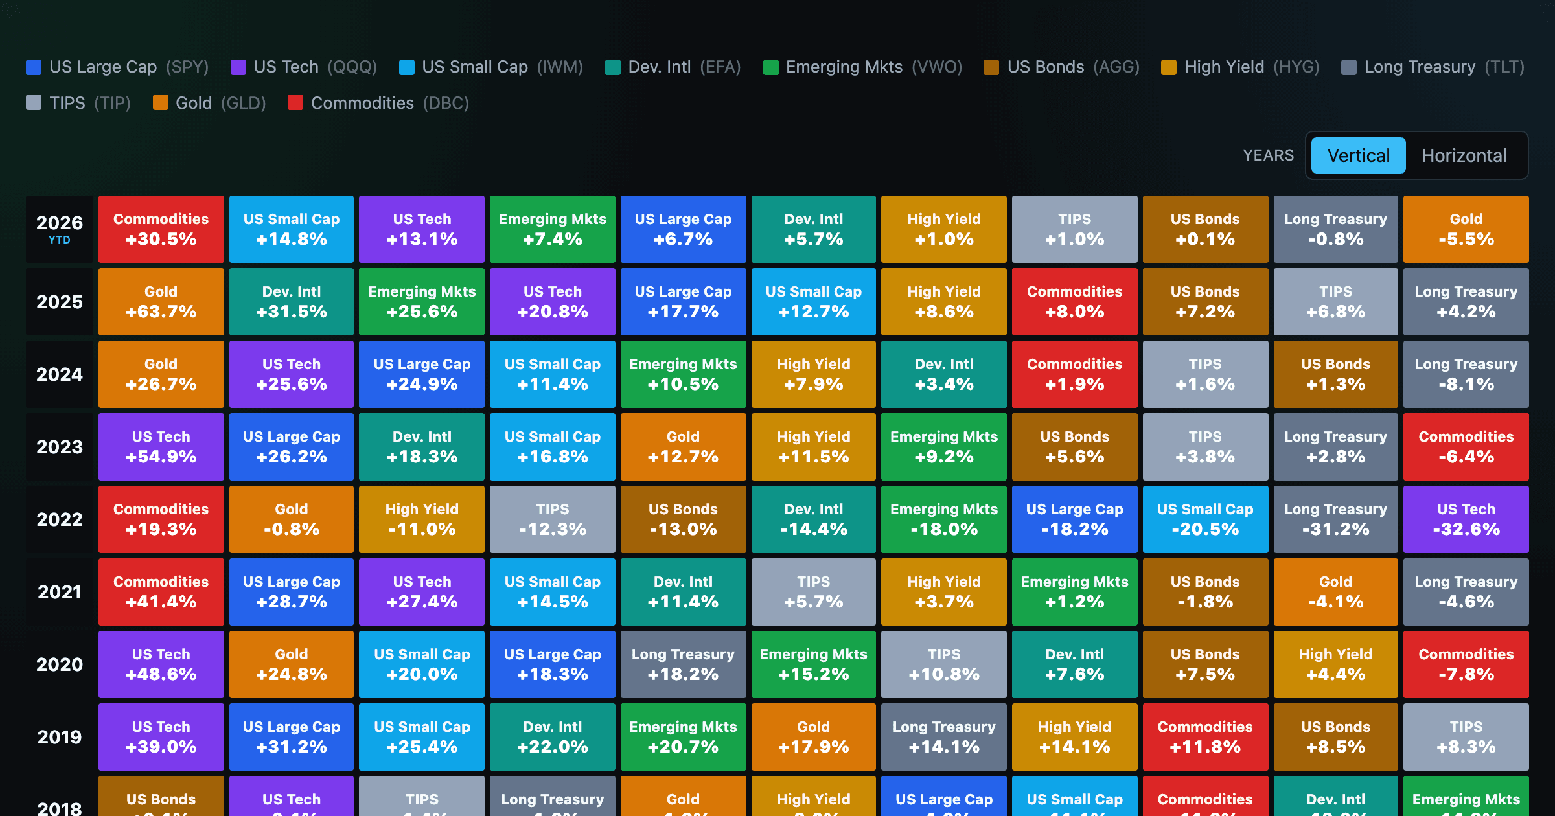Click the Gold -4.1% tile

(1336, 592)
